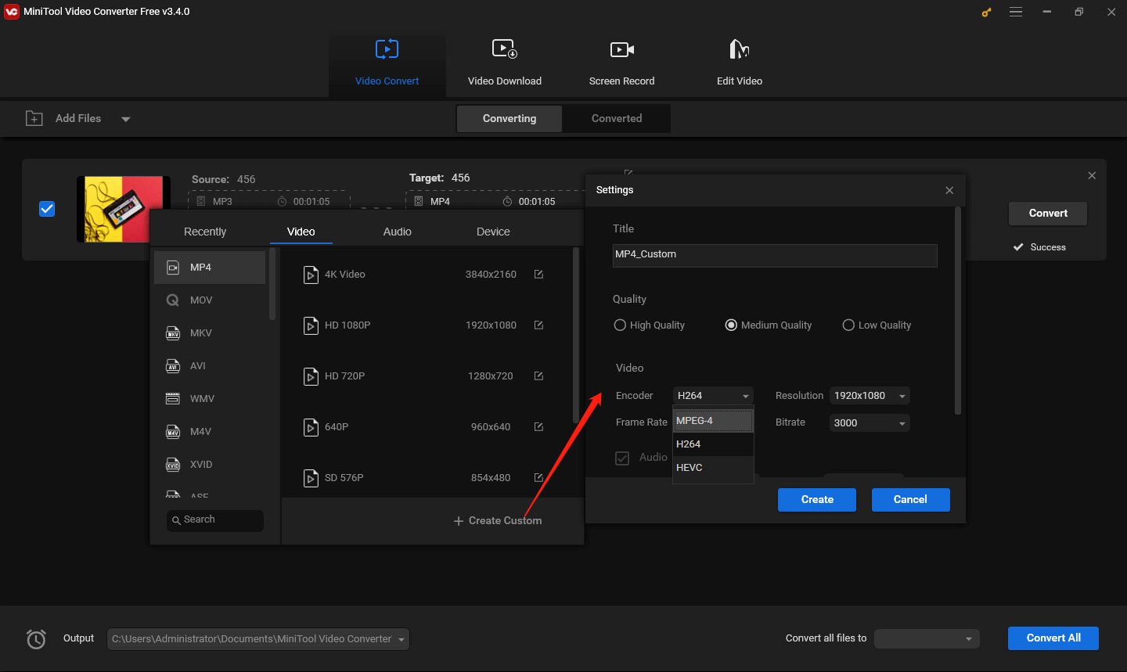The width and height of the screenshot is (1127, 672).
Task: Click the Convert button for file 456
Action: pos(1048,214)
